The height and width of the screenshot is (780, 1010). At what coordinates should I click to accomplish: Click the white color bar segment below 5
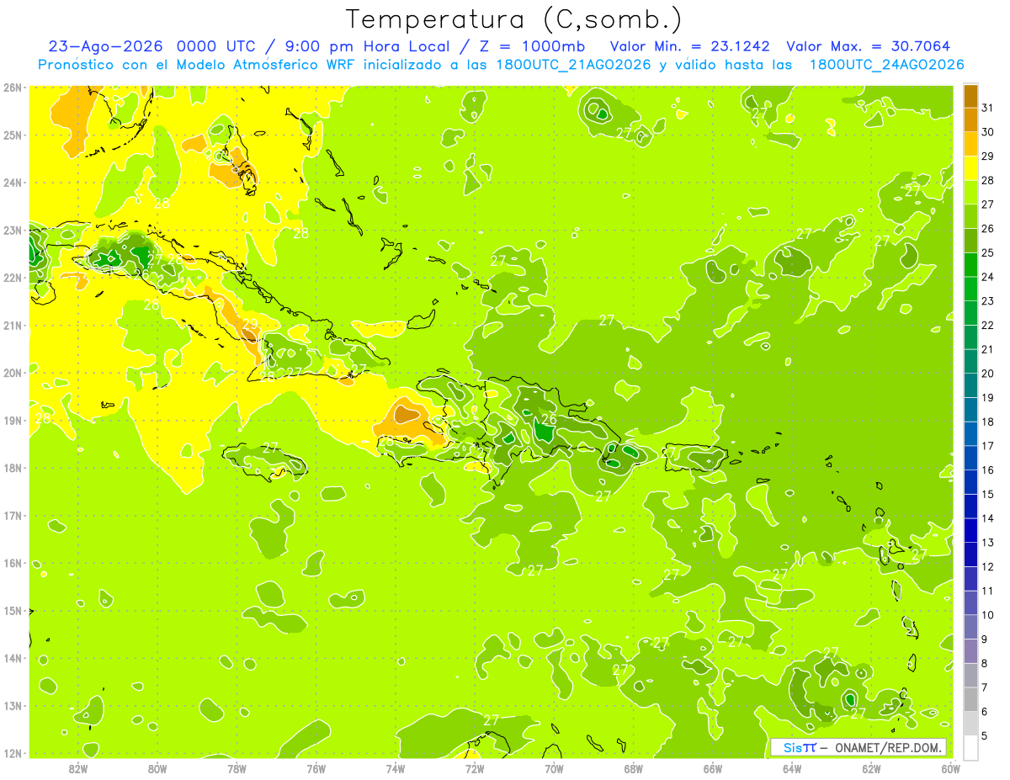tap(970, 747)
